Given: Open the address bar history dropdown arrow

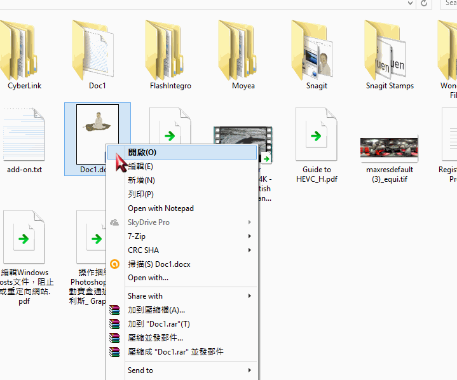Looking at the screenshot, I should pyautogui.click(x=410, y=3).
